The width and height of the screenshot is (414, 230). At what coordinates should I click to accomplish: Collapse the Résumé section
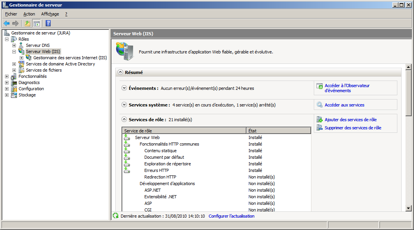[121, 72]
